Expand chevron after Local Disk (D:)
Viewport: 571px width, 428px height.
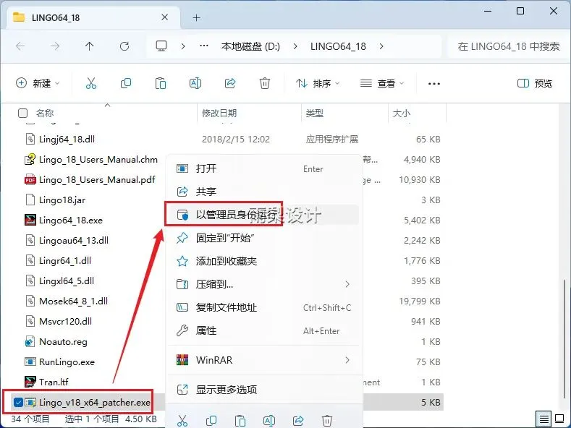pyautogui.click(x=295, y=46)
